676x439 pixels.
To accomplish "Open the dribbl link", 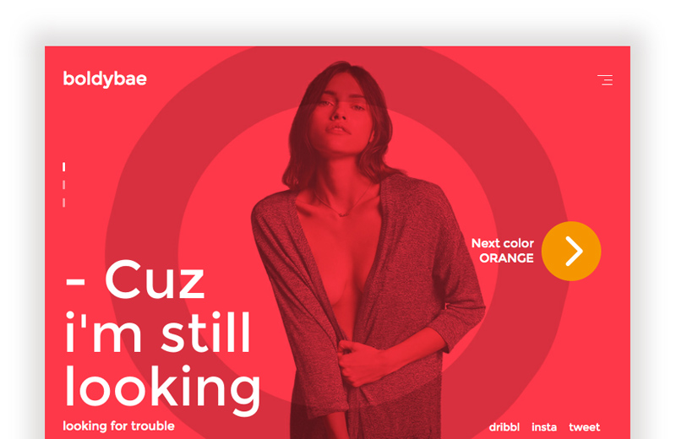I will 504,427.
